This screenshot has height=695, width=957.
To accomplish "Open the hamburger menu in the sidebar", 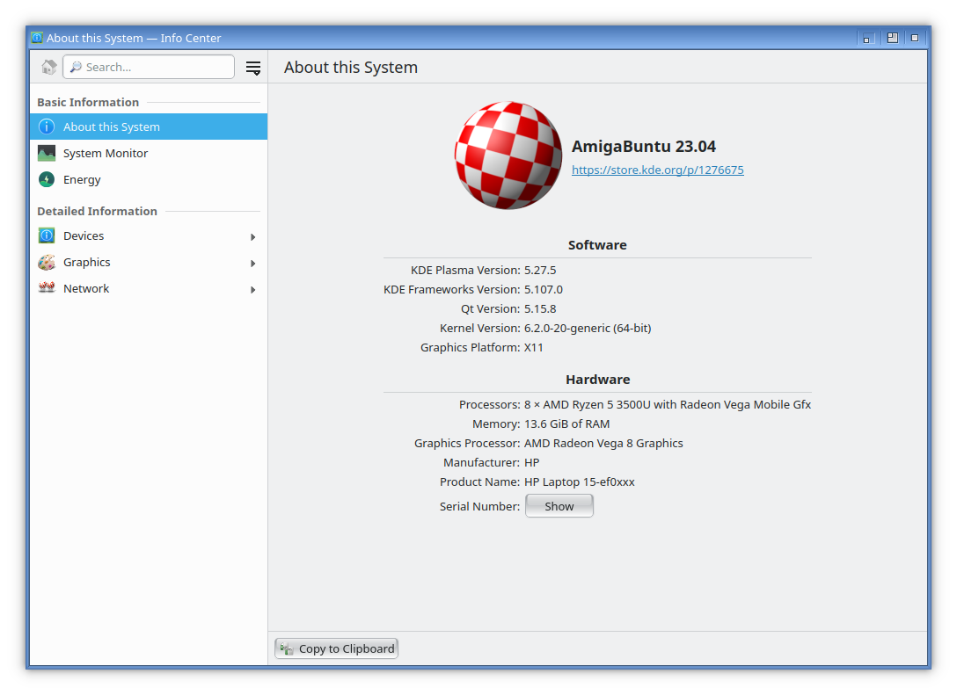I will [253, 68].
